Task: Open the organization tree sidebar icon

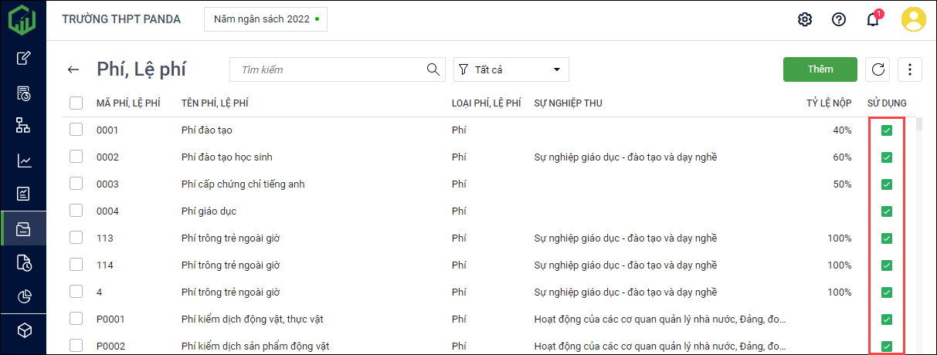Action: (x=24, y=126)
